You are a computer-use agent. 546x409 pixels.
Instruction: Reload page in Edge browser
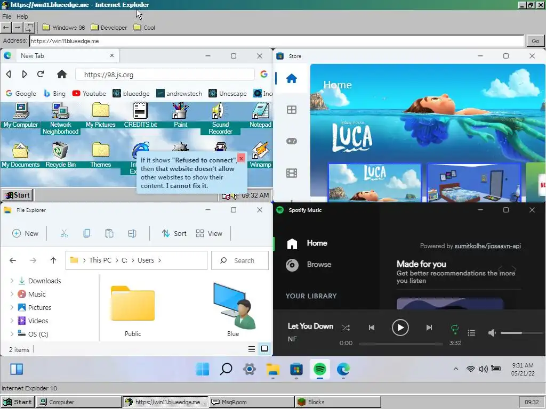(41, 74)
